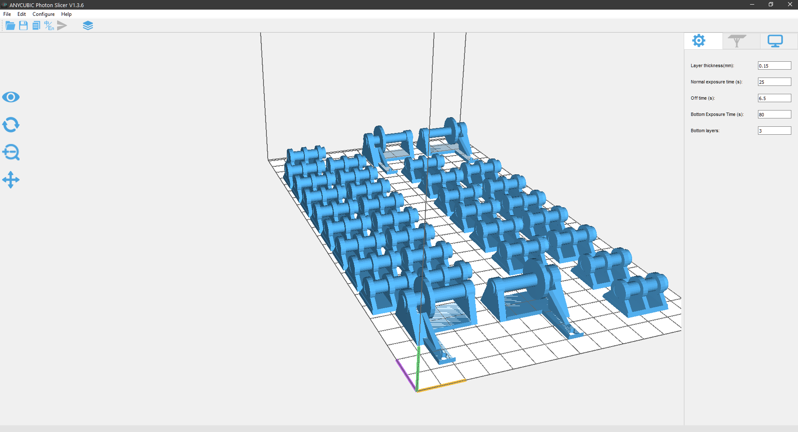Switch to the support structure tab
Viewport: 798px width, 432px height.
click(737, 41)
